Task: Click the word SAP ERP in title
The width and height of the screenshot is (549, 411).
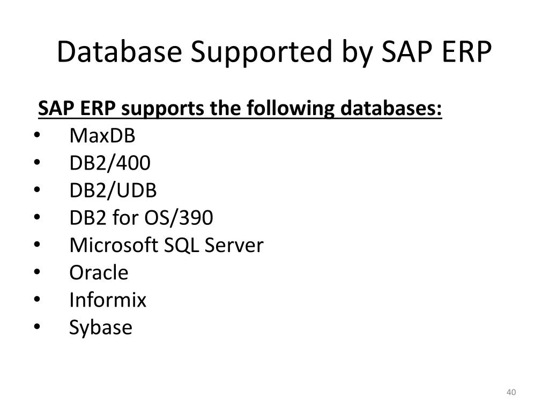Action: click(436, 52)
